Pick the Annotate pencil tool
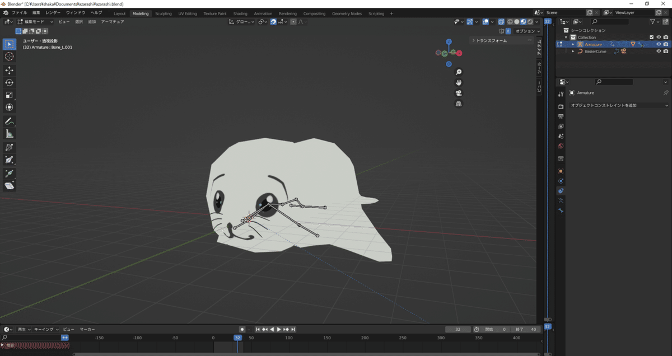 pyautogui.click(x=10, y=121)
